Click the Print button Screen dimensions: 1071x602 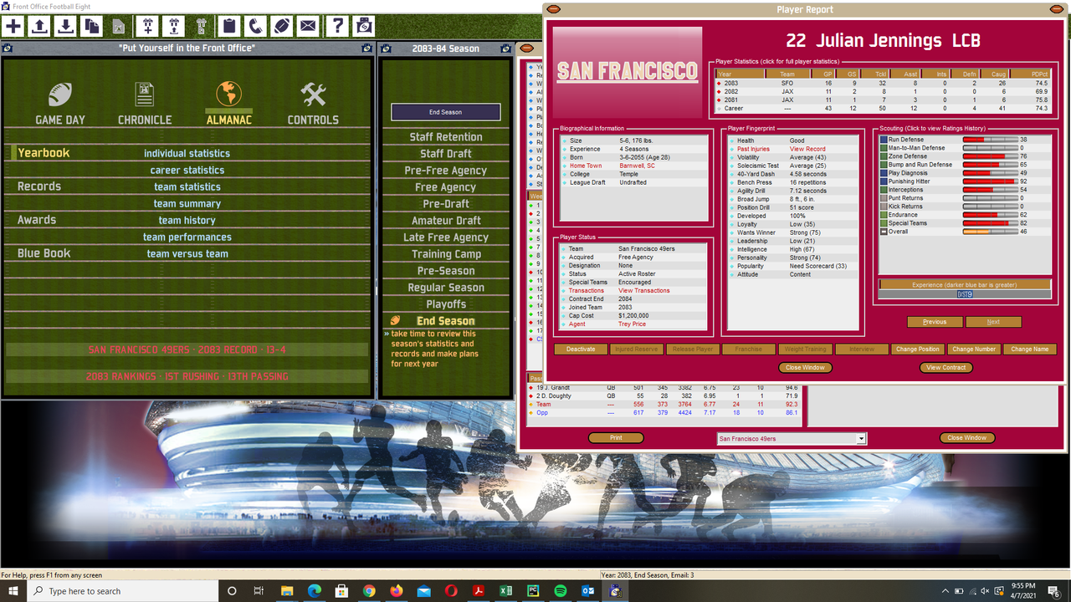616,438
